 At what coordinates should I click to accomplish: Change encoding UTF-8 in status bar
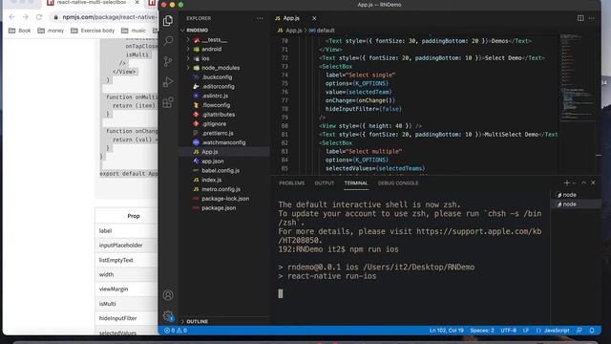(x=508, y=331)
